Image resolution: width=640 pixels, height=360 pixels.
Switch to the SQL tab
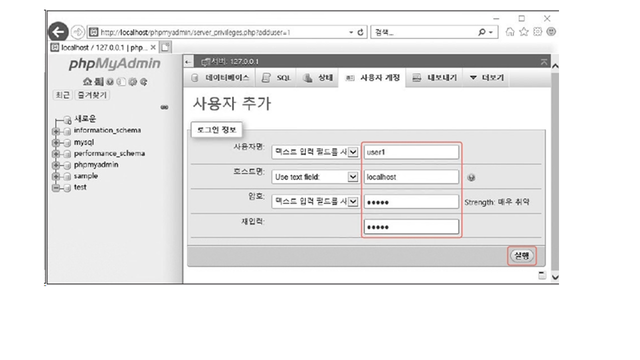click(277, 78)
